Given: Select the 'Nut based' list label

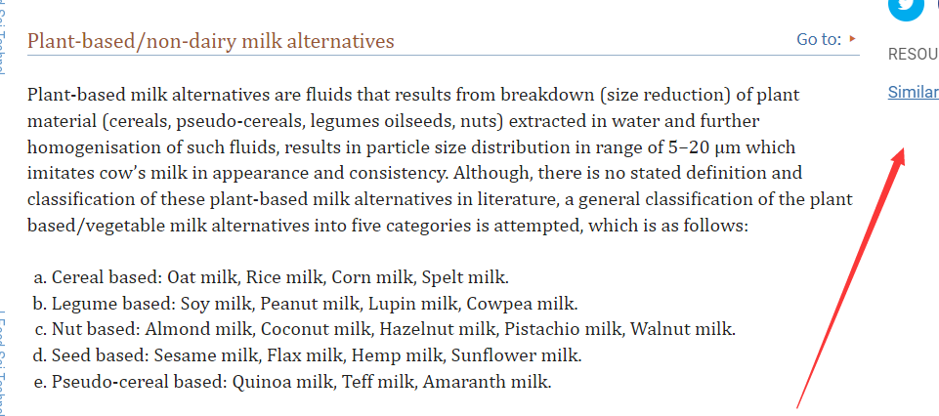Looking at the screenshot, I should click(98, 329).
